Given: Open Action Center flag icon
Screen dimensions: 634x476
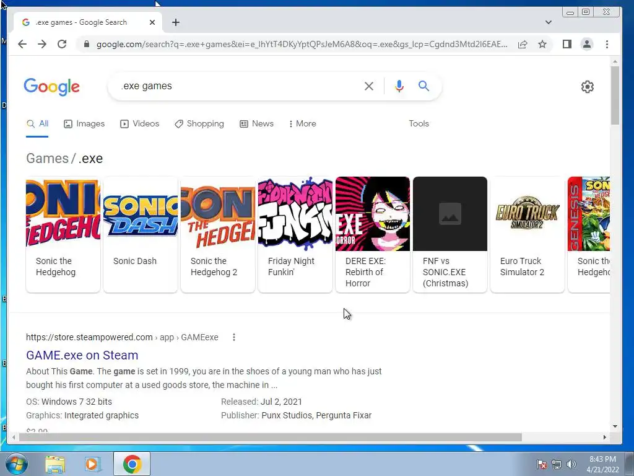Looking at the screenshot, I should pyautogui.click(x=541, y=464).
